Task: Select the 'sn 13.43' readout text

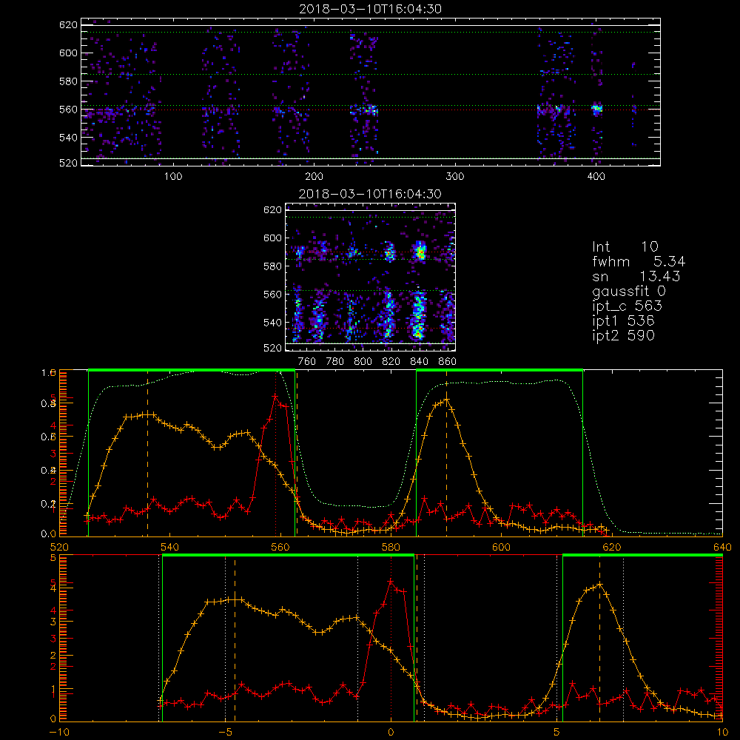Action: click(636, 276)
